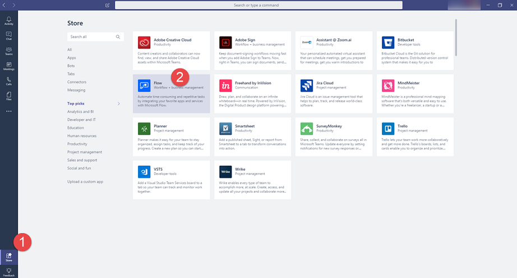
Task: Open the Trello app icon
Action: pyautogui.click(x=389, y=130)
